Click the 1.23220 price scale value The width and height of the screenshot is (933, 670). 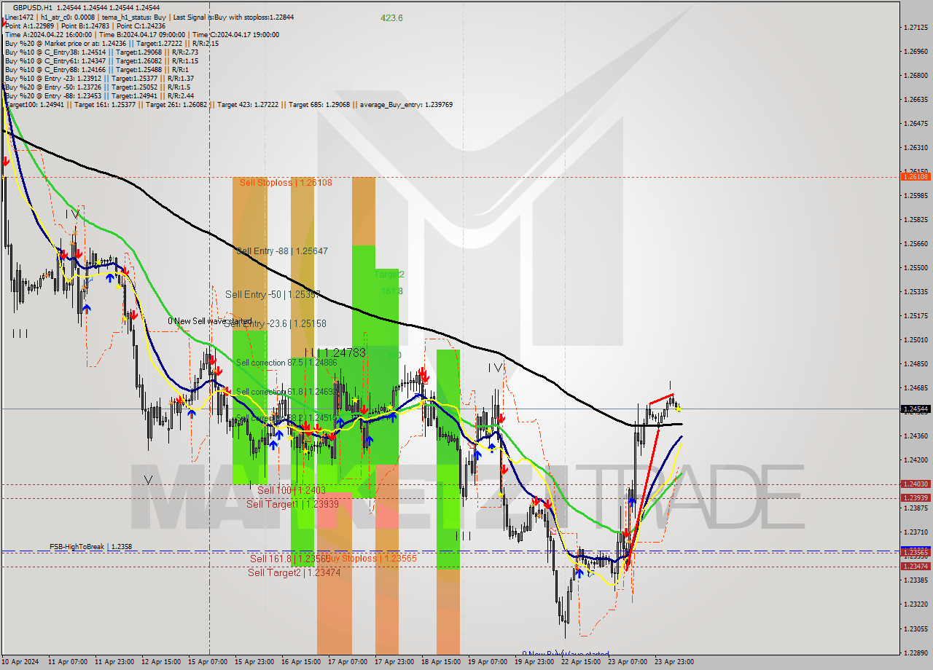(x=915, y=604)
